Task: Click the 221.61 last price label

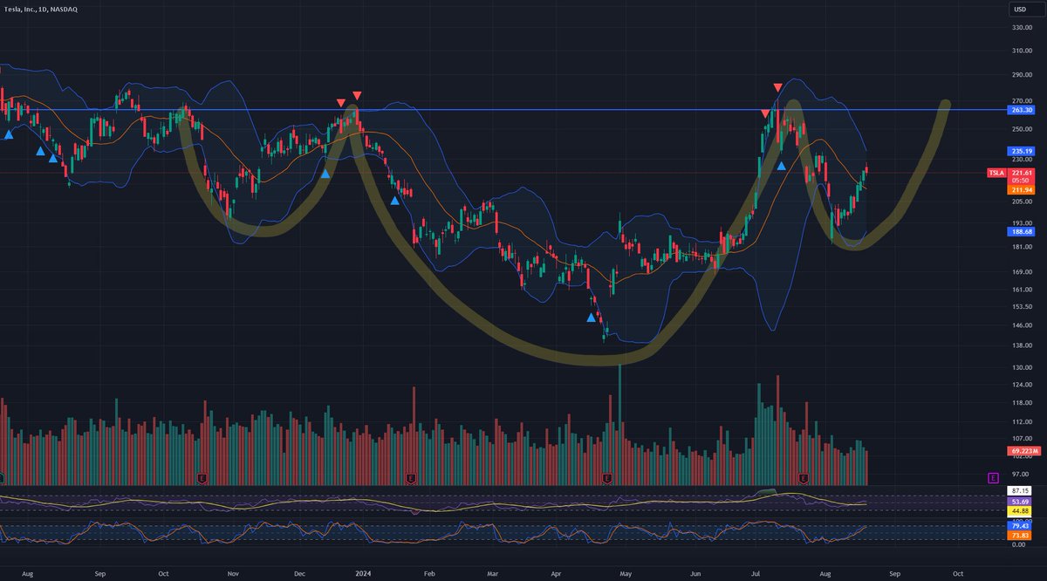Action: tap(1022, 173)
